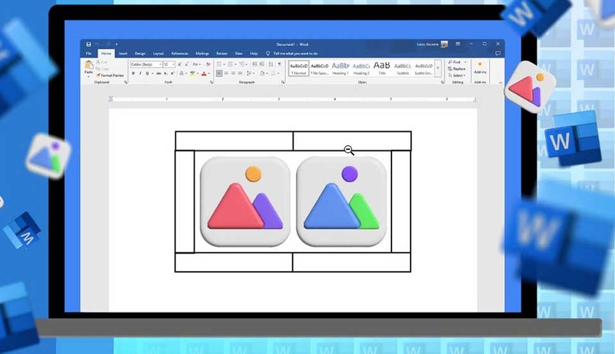The width and height of the screenshot is (615, 354).
Task: Apply Italic formatting
Action: pos(140,73)
